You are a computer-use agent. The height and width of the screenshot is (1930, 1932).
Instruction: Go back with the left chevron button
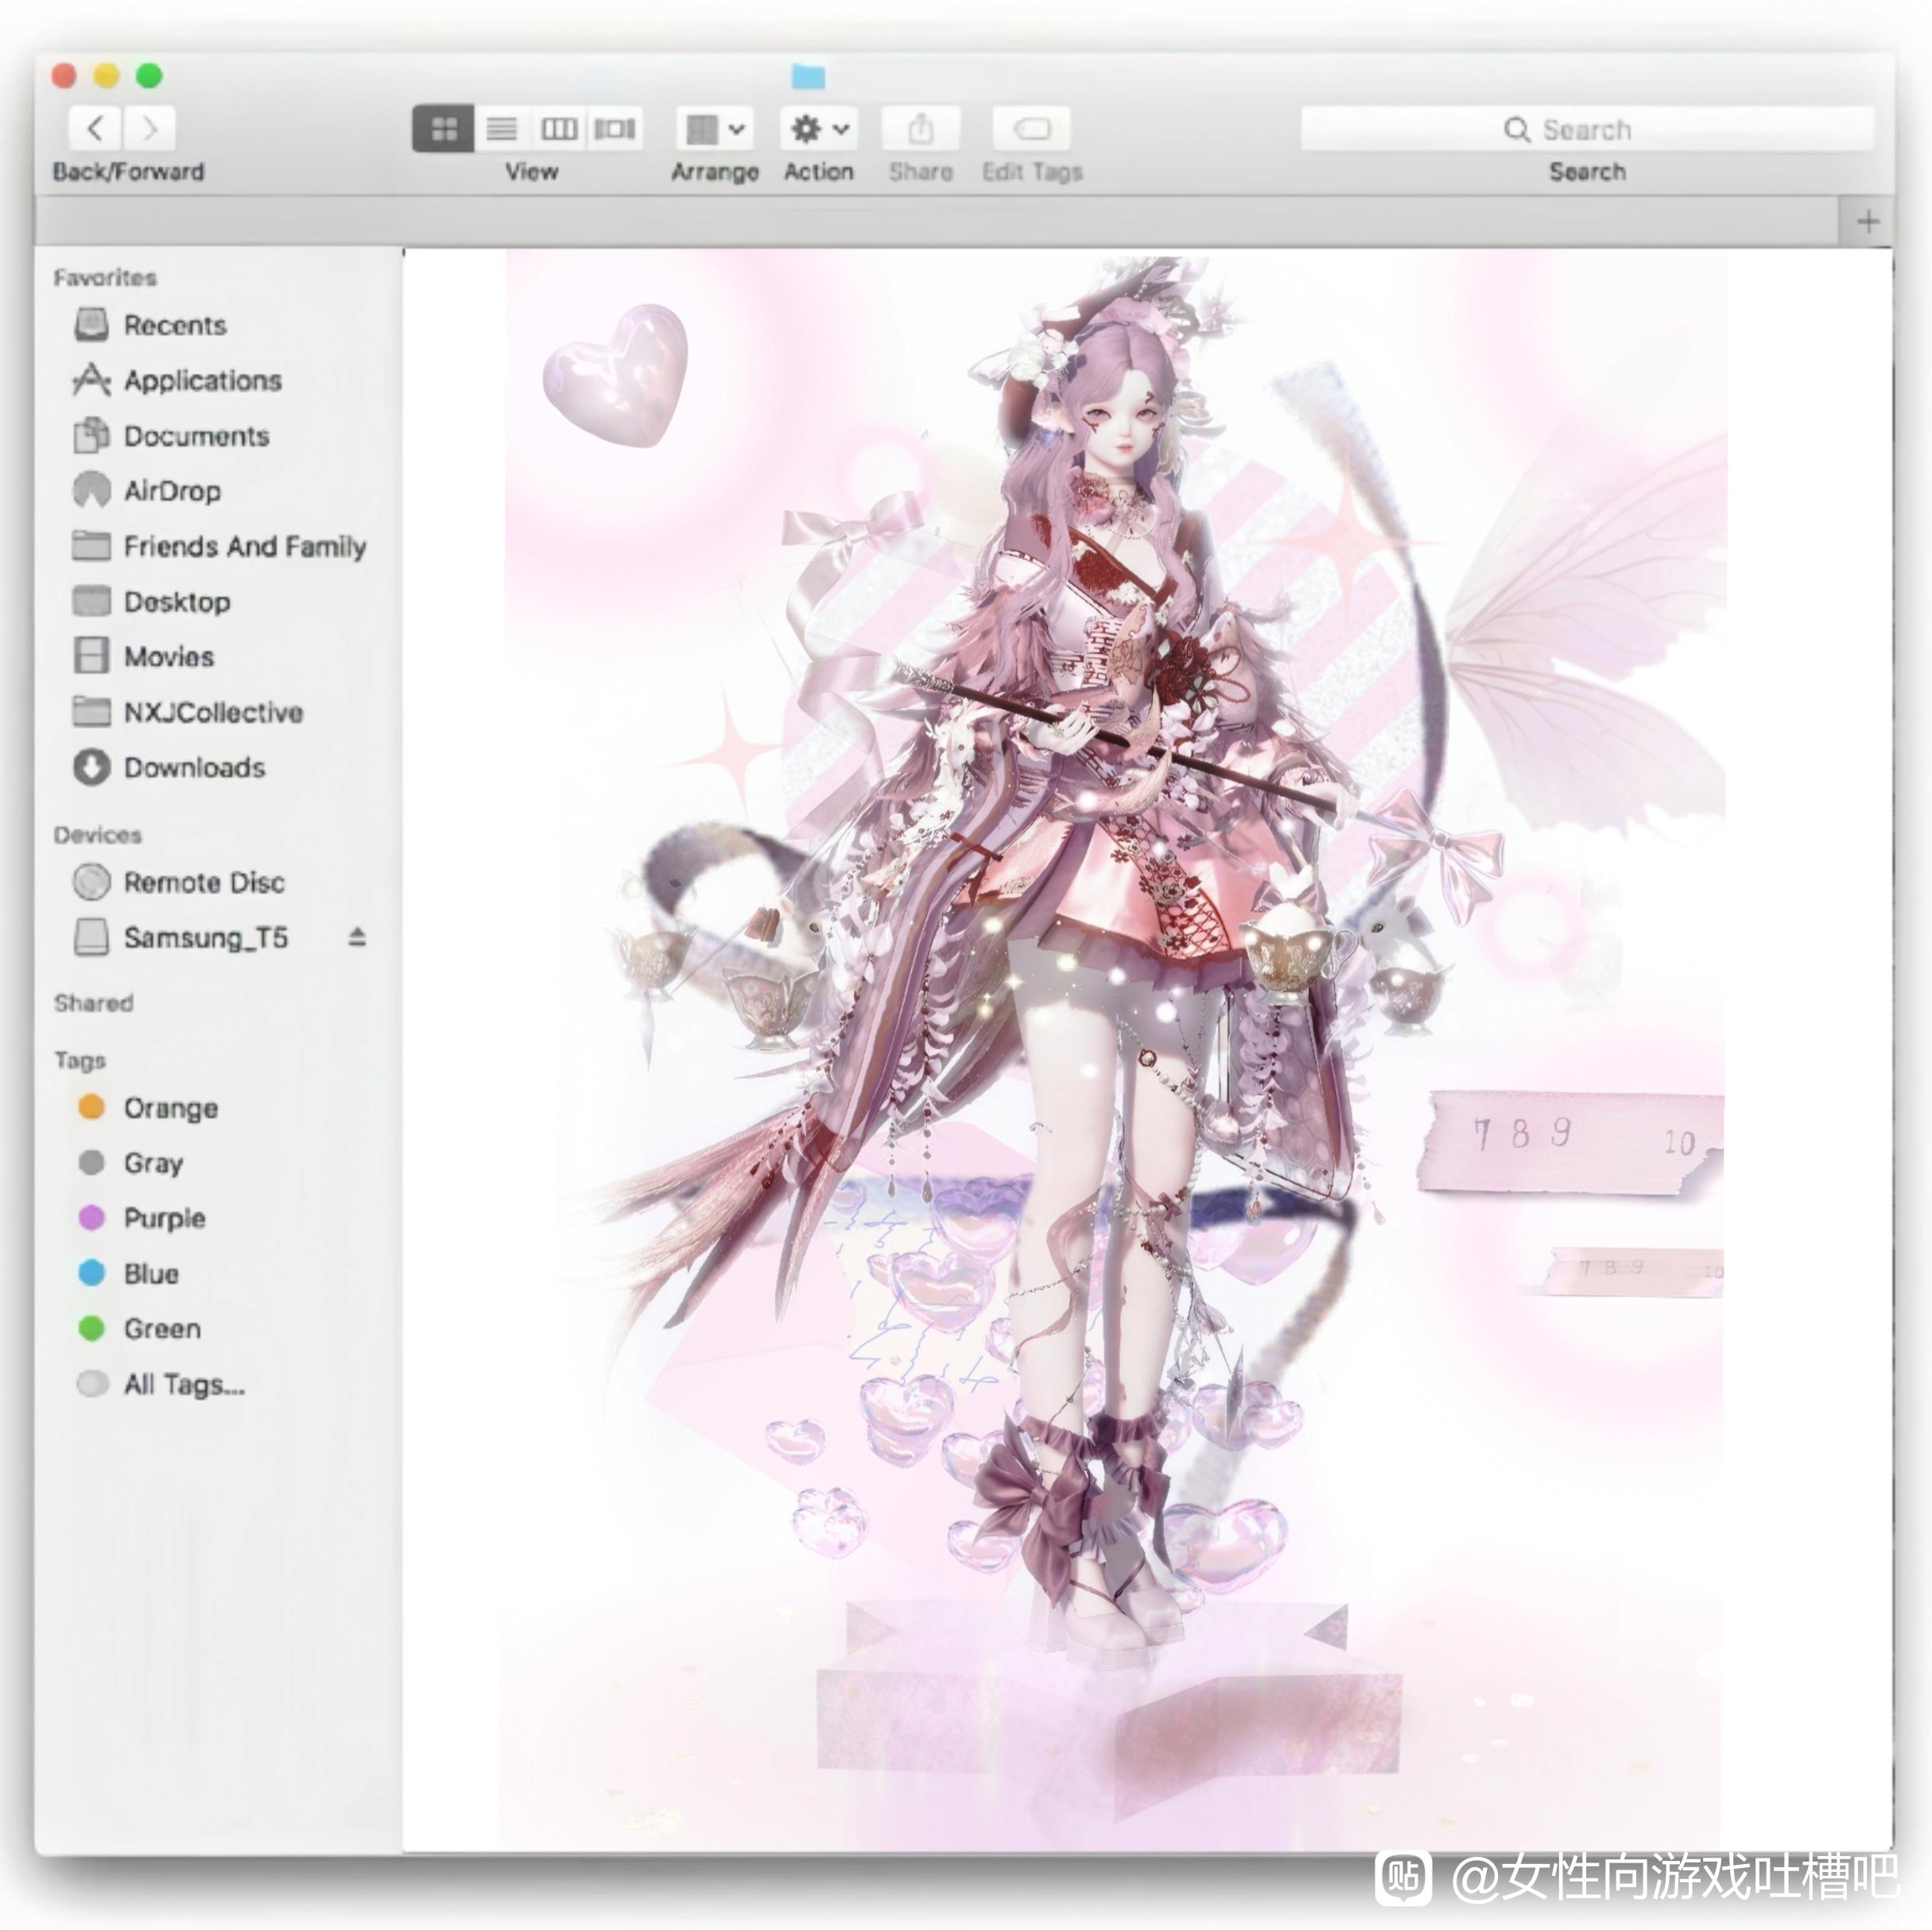click(x=95, y=128)
